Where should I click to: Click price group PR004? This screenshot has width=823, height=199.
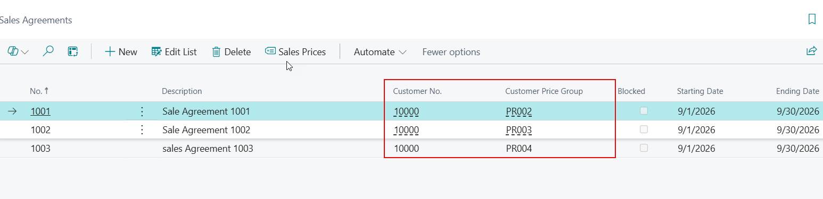point(519,149)
